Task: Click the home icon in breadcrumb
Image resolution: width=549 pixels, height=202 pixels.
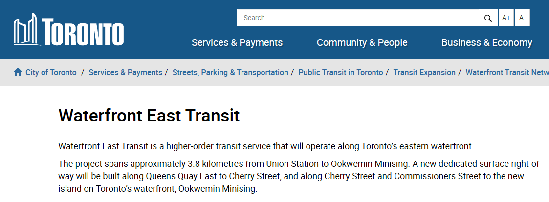Action: click(x=18, y=72)
